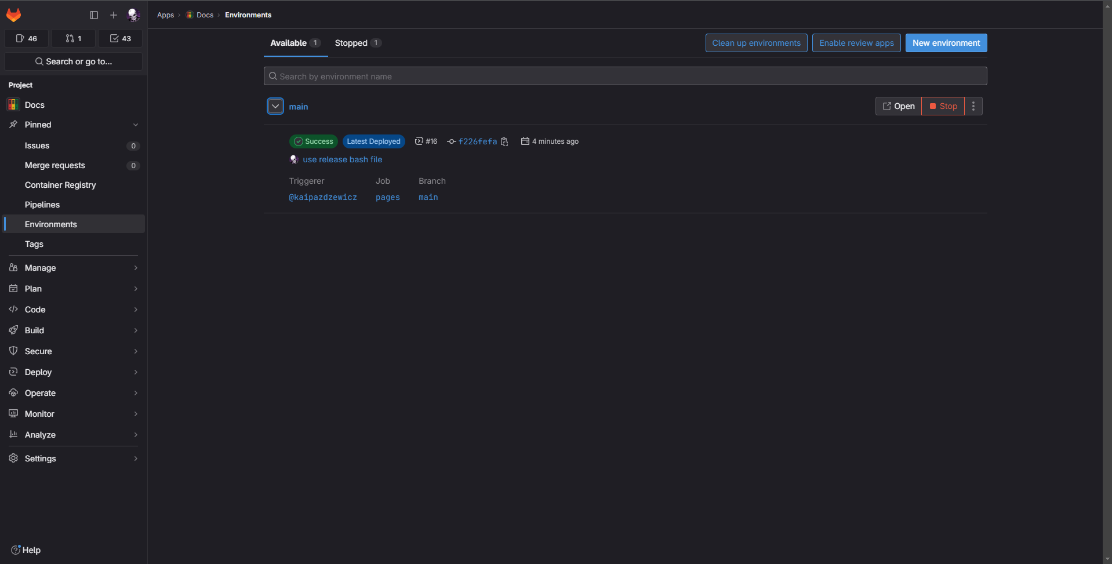Image resolution: width=1112 pixels, height=564 pixels.
Task: Copy commit SHA f226fefa to clipboard
Action: (504, 141)
